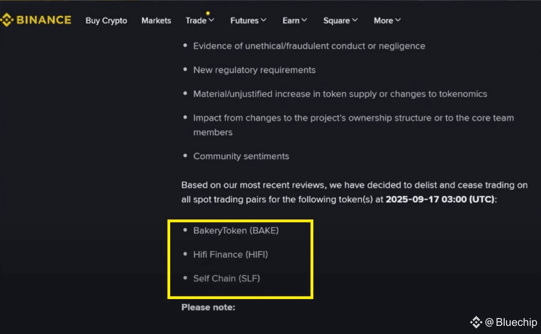
Task: Open the Earn menu
Action: coord(291,21)
